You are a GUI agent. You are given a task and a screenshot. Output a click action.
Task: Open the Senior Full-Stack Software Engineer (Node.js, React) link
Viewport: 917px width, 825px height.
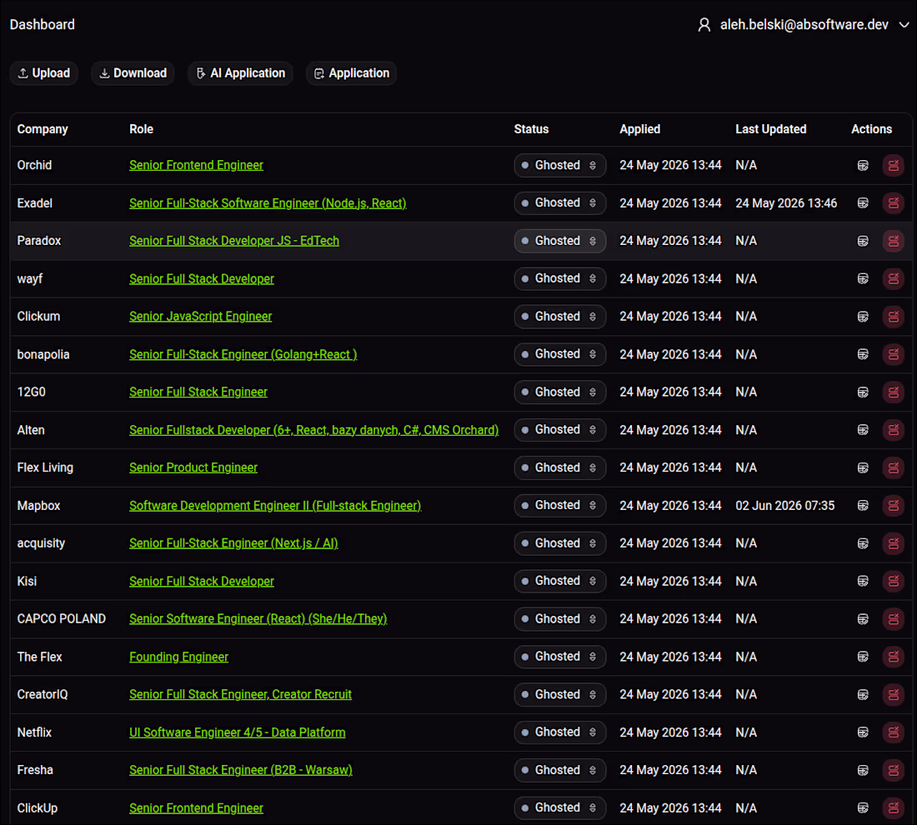(x=268, y=202)
